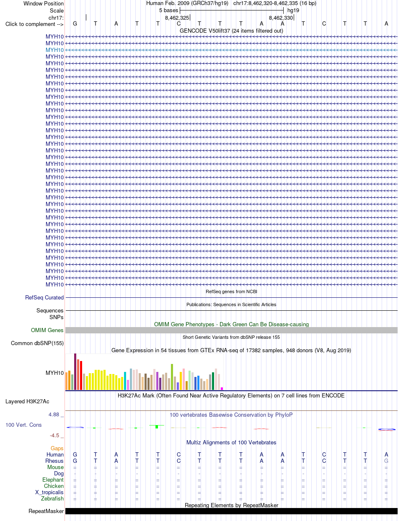Select the Sequences track label

(x=50, y=310)
